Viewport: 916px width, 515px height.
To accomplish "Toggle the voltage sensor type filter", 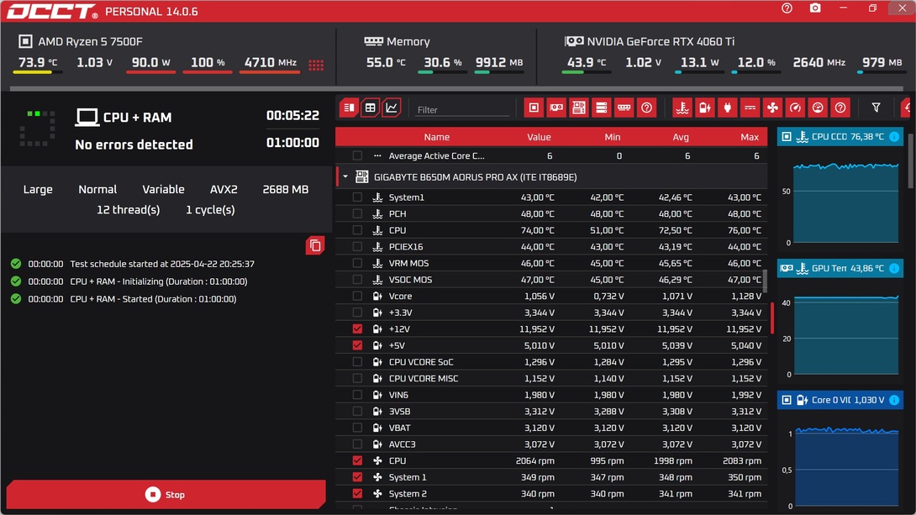I will click(x=705, y=108).
